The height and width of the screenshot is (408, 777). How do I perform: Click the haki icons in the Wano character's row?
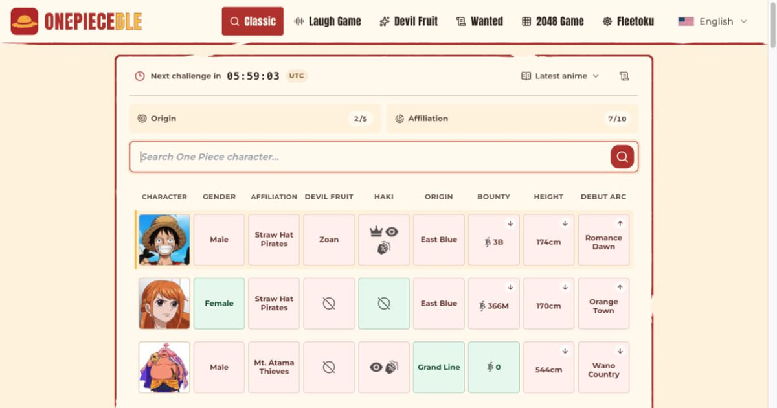[384, 367]
